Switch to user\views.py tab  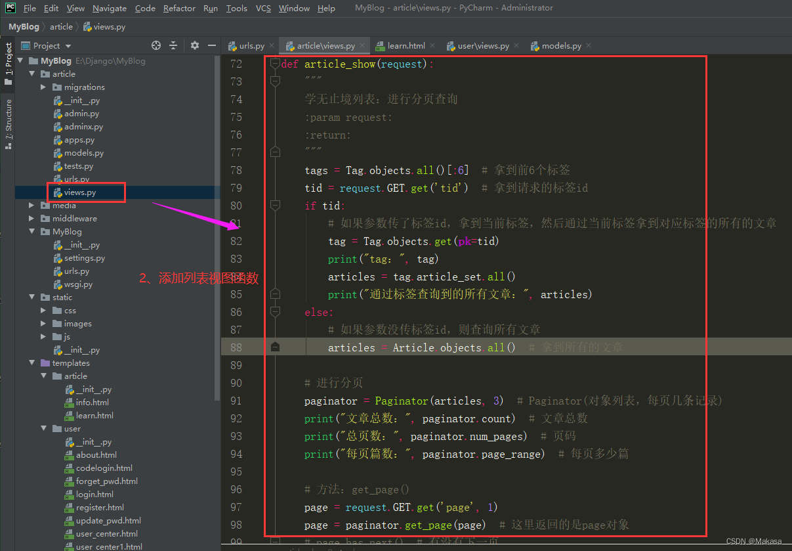(x=482, y=46)
